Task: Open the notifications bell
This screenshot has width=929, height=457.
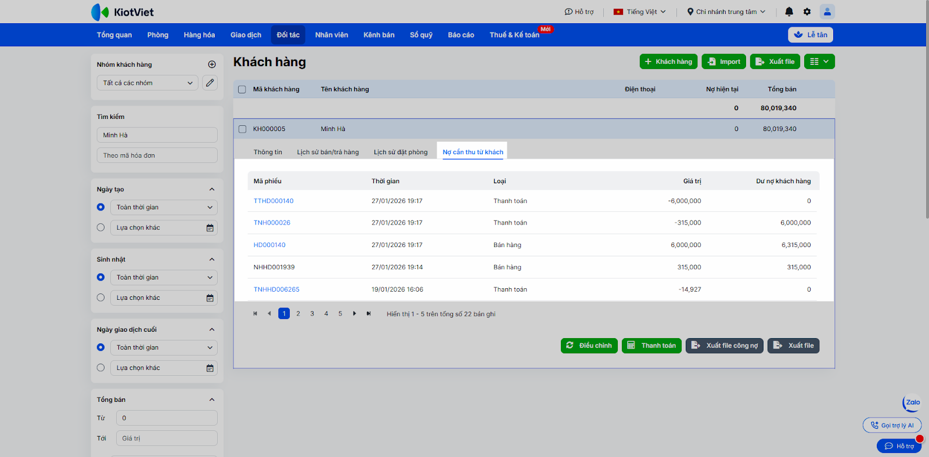Action: (789, 12)
